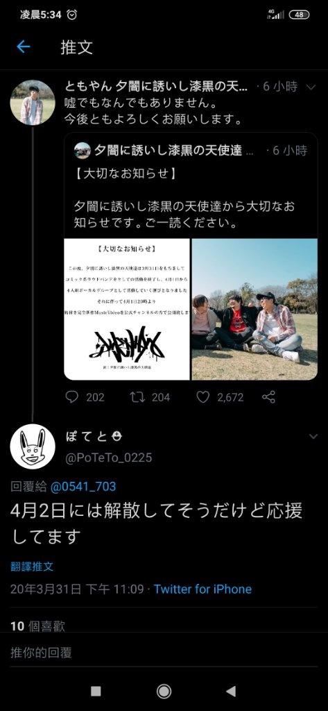Tap the share icon beside likes count
Viewport: 328px width, 711px height.
pyautogui.click(x=268, y=397)
